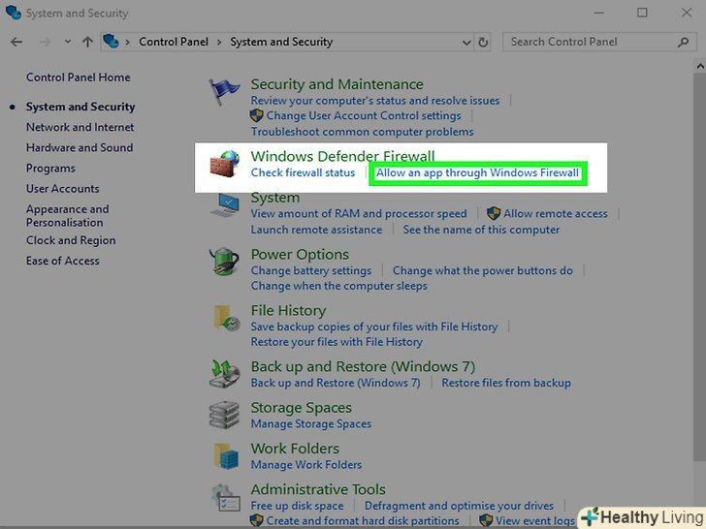This screenshot has width=706, height=529.
Task: Expand chevron after Control Panel breadcrumb
Action: point(219,42)
